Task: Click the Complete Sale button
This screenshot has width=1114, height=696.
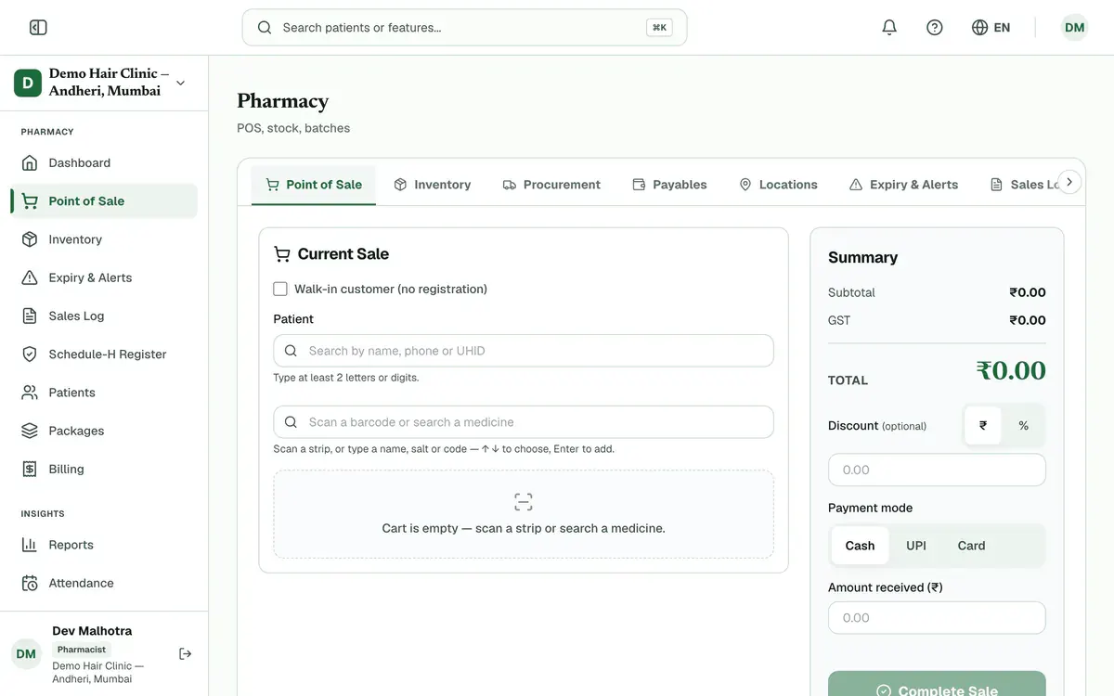Action: [x=937, y=684]
